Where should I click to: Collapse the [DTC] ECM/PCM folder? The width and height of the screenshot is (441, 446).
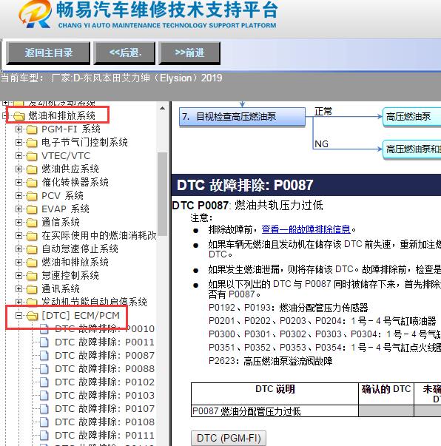(x=18, y=315)
